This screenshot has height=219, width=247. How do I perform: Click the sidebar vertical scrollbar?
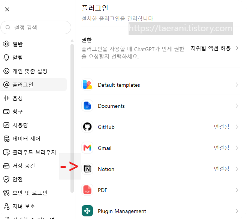pyautogui.click(x=72, y=118)
